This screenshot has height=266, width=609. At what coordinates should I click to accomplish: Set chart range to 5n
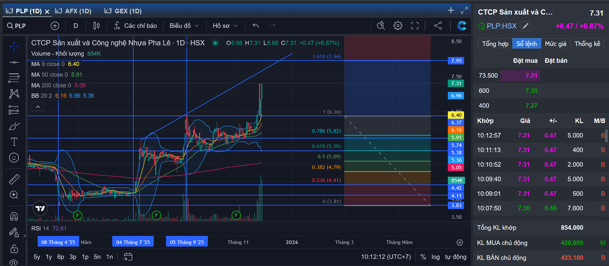(x=97, y=257)
